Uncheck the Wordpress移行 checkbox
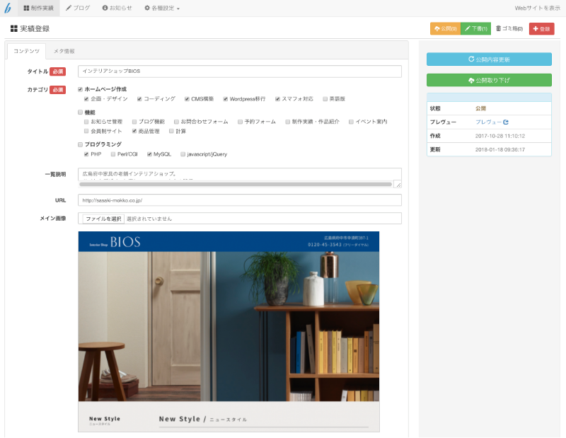Image resolution: width=566 pixels, height=438 pixels. pyautogui.click(x=226, y=99)
